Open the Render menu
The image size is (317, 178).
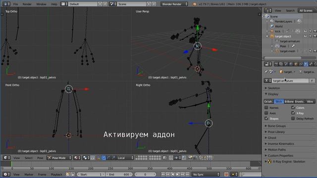[27, 4]
